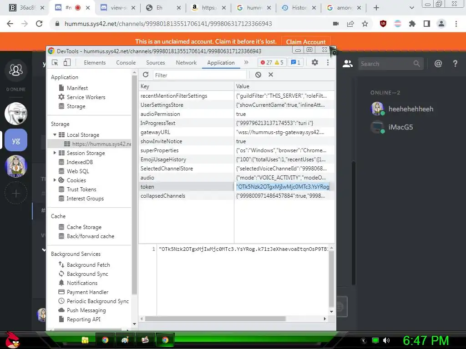Screen dimensions: 466x349
Task: Open the uBlock Origin extension icon
Action: [383, 24]
